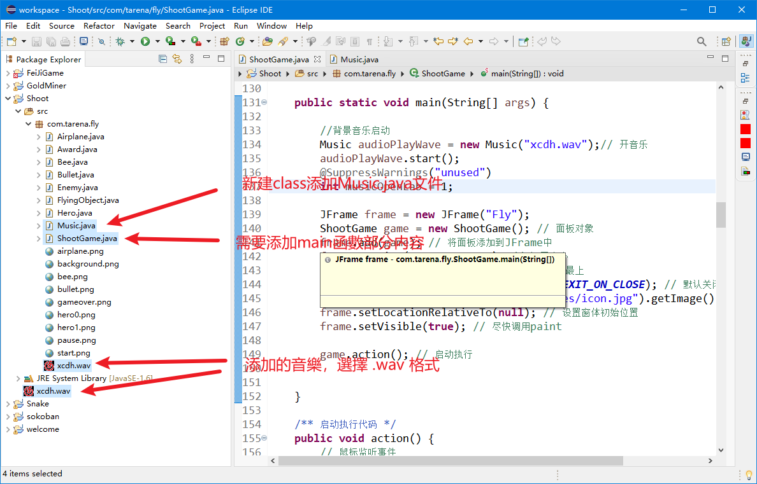Viewport: 757px width, 484px height.
Task: Expand the Snake project
Action: point(8,403)
